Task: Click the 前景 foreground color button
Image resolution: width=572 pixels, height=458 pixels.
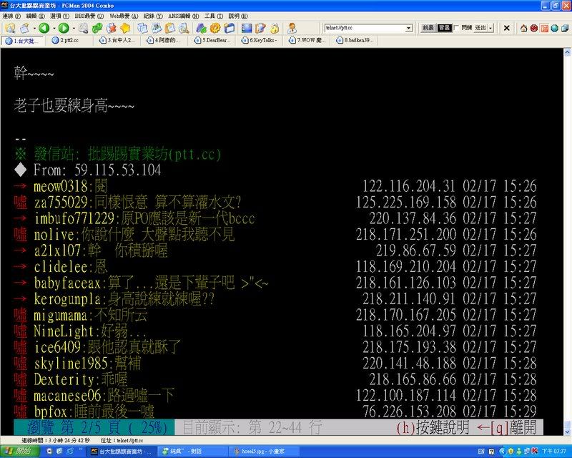Action: (x=428, y=28)
